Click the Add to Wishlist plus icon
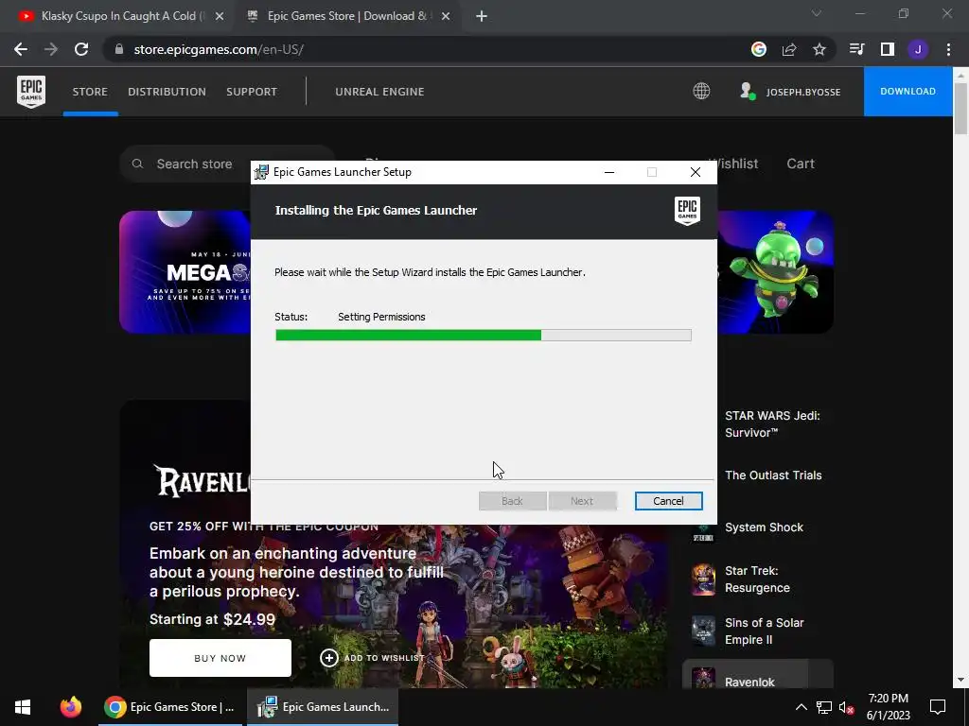Screen dimensions: 969x726 [328, 658]
